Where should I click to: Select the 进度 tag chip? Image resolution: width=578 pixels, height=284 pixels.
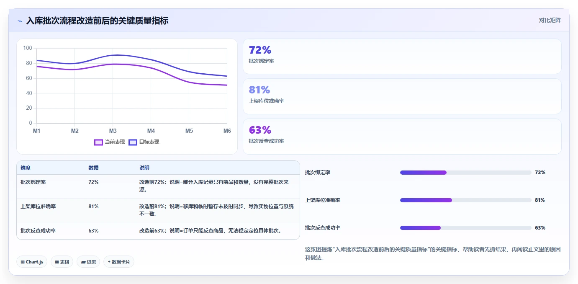pos(88,262)
